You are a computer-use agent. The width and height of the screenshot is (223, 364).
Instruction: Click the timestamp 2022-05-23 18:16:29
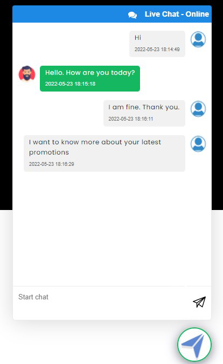coord(52,164)
